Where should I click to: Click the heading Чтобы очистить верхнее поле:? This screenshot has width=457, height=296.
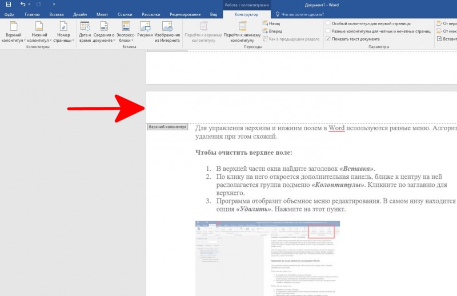244,153
